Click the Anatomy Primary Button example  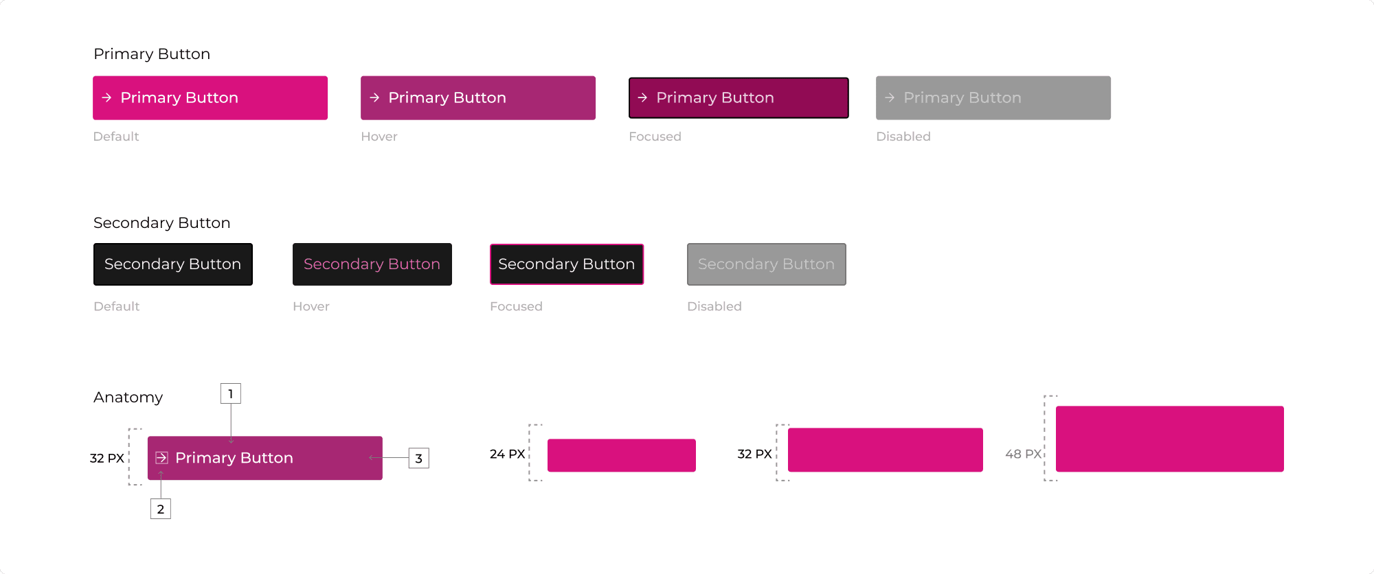pyautogui.click(x=265, y=458)
